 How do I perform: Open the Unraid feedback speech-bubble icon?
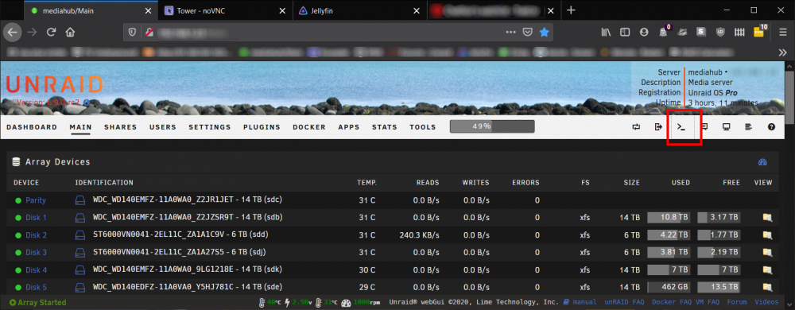tap(704, 126)
